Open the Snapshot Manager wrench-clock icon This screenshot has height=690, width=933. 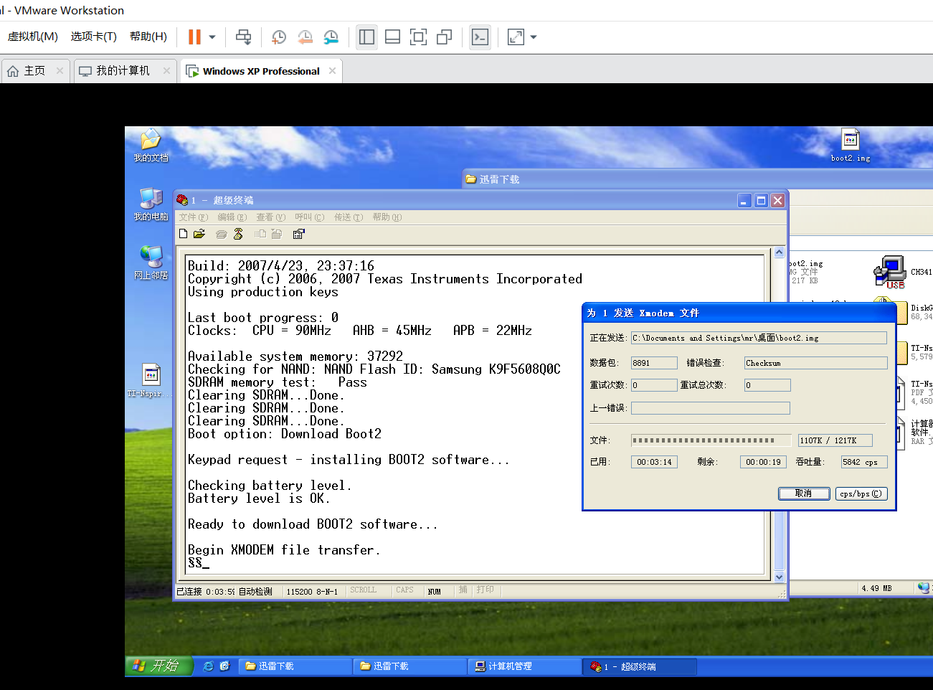point(331,37)
